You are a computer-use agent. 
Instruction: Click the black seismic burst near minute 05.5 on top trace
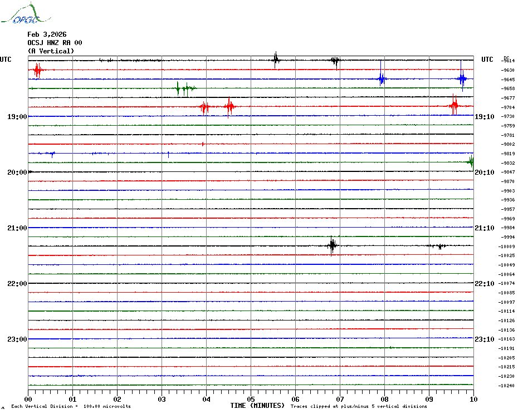click(276, 60)
